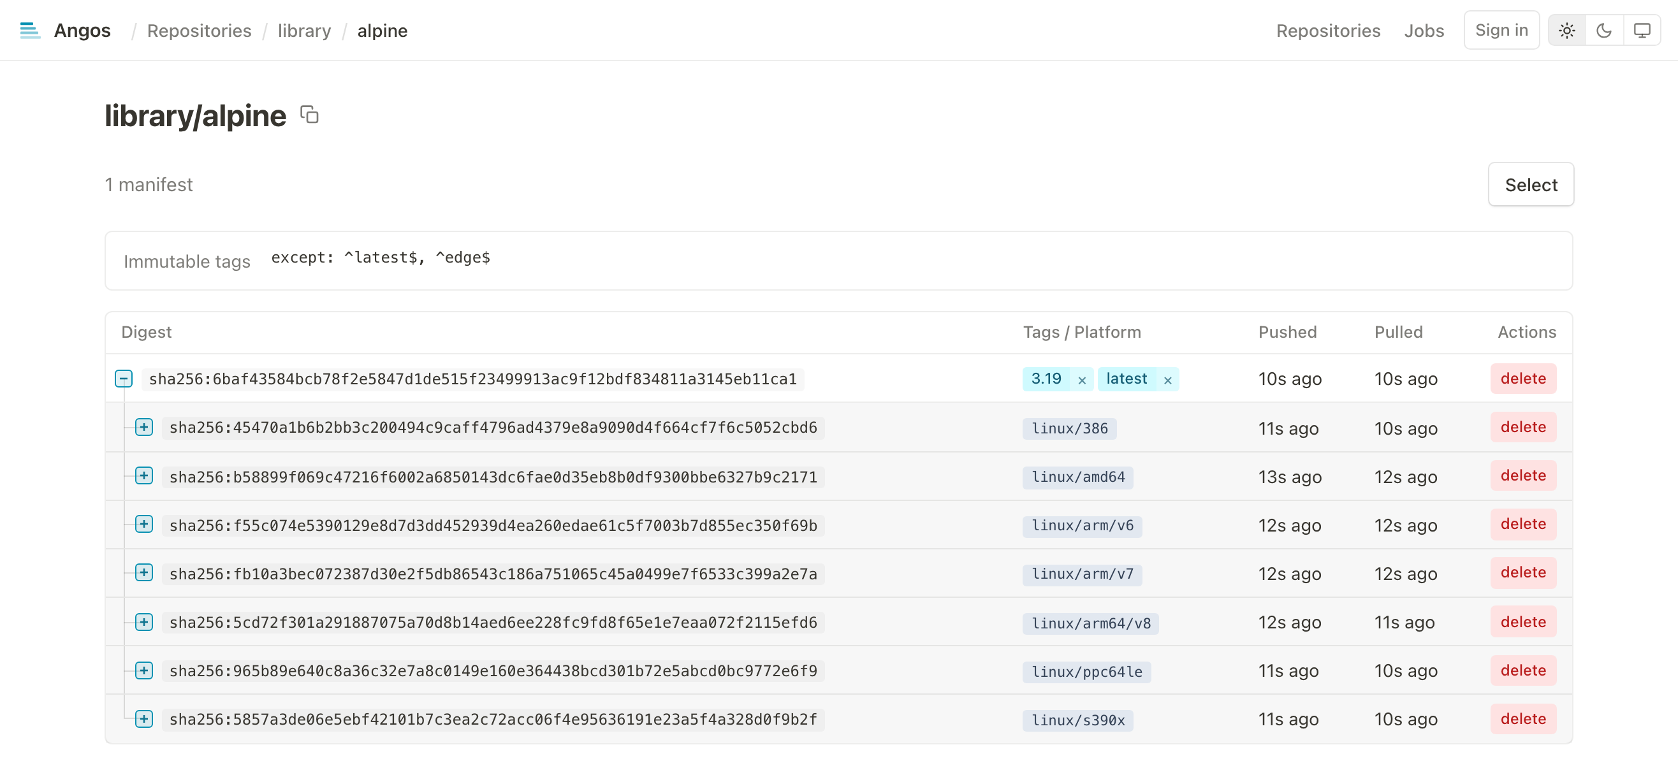Remove the latest tag
The image size is (1678, 775).
(1168, 380)
